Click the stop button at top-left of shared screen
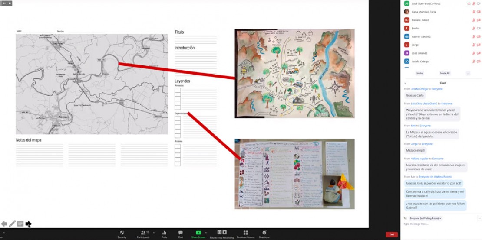 tap(10, 3)
